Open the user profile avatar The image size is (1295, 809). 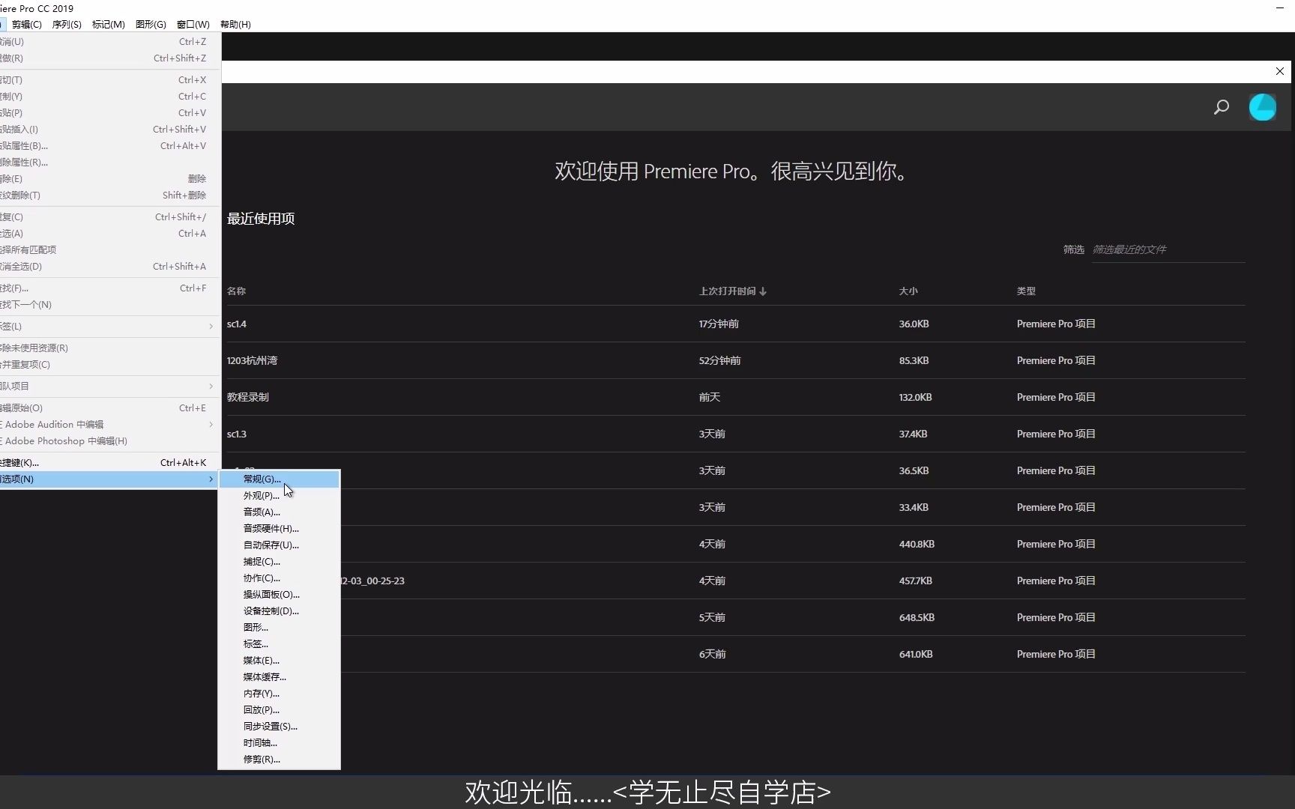pyautogui.click(x=1263, y=107)
